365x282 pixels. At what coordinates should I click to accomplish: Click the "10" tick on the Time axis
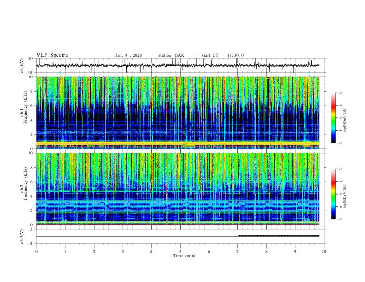coord(324,252)
